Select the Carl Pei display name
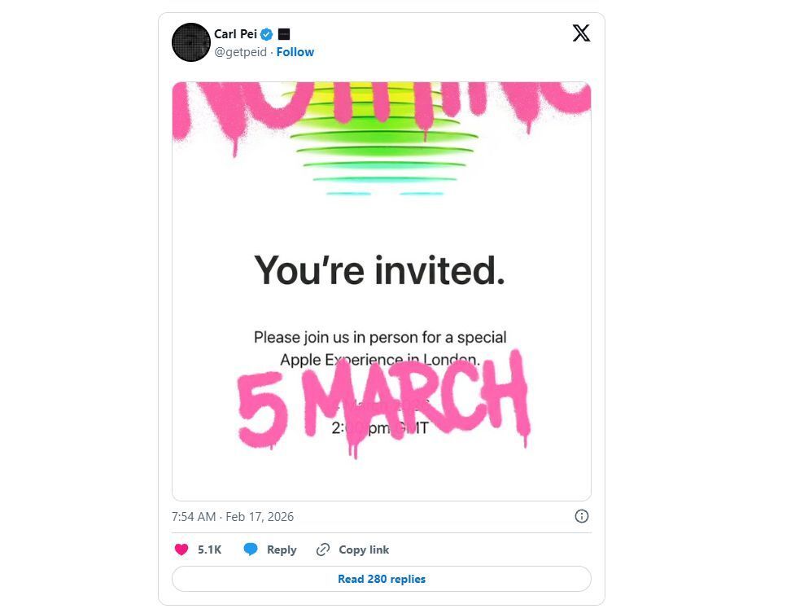This screenshot has height=613, width=804. point(238,34)
